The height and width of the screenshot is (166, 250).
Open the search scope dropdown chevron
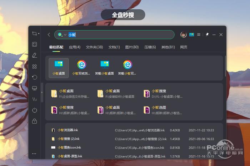click(x=65, y=35)
